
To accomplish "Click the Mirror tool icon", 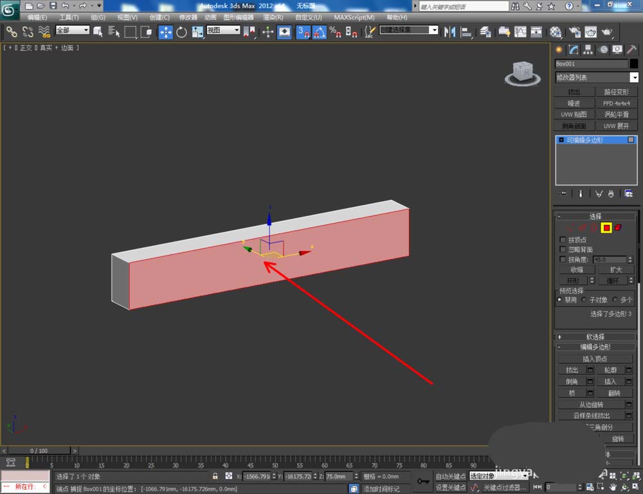I will tap(450, 31).
